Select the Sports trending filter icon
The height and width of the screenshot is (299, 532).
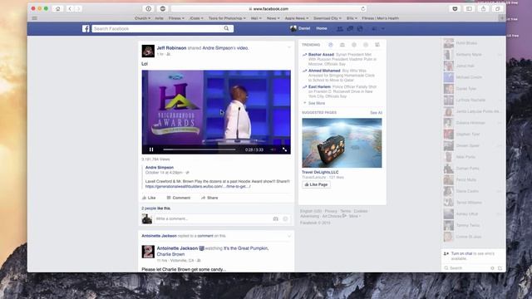tap(366, 45)
